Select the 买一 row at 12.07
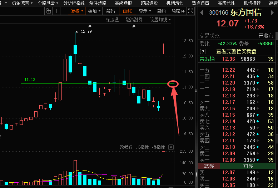 [x=237, y=172]
